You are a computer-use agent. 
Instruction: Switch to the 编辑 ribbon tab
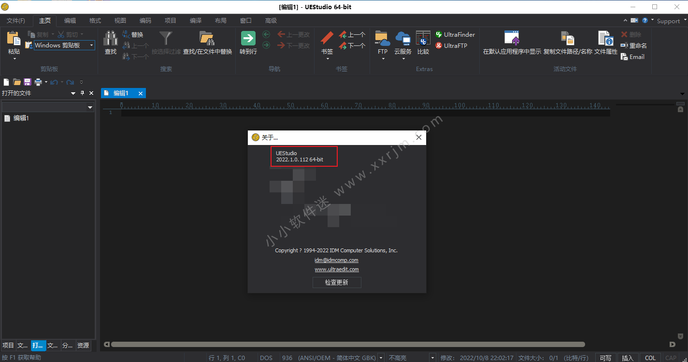point(70,21)
